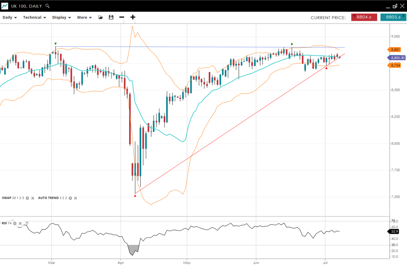
Task: Expand the Daily timeframe dropdown
Action: pyautogui.click(x=10, y=17)
